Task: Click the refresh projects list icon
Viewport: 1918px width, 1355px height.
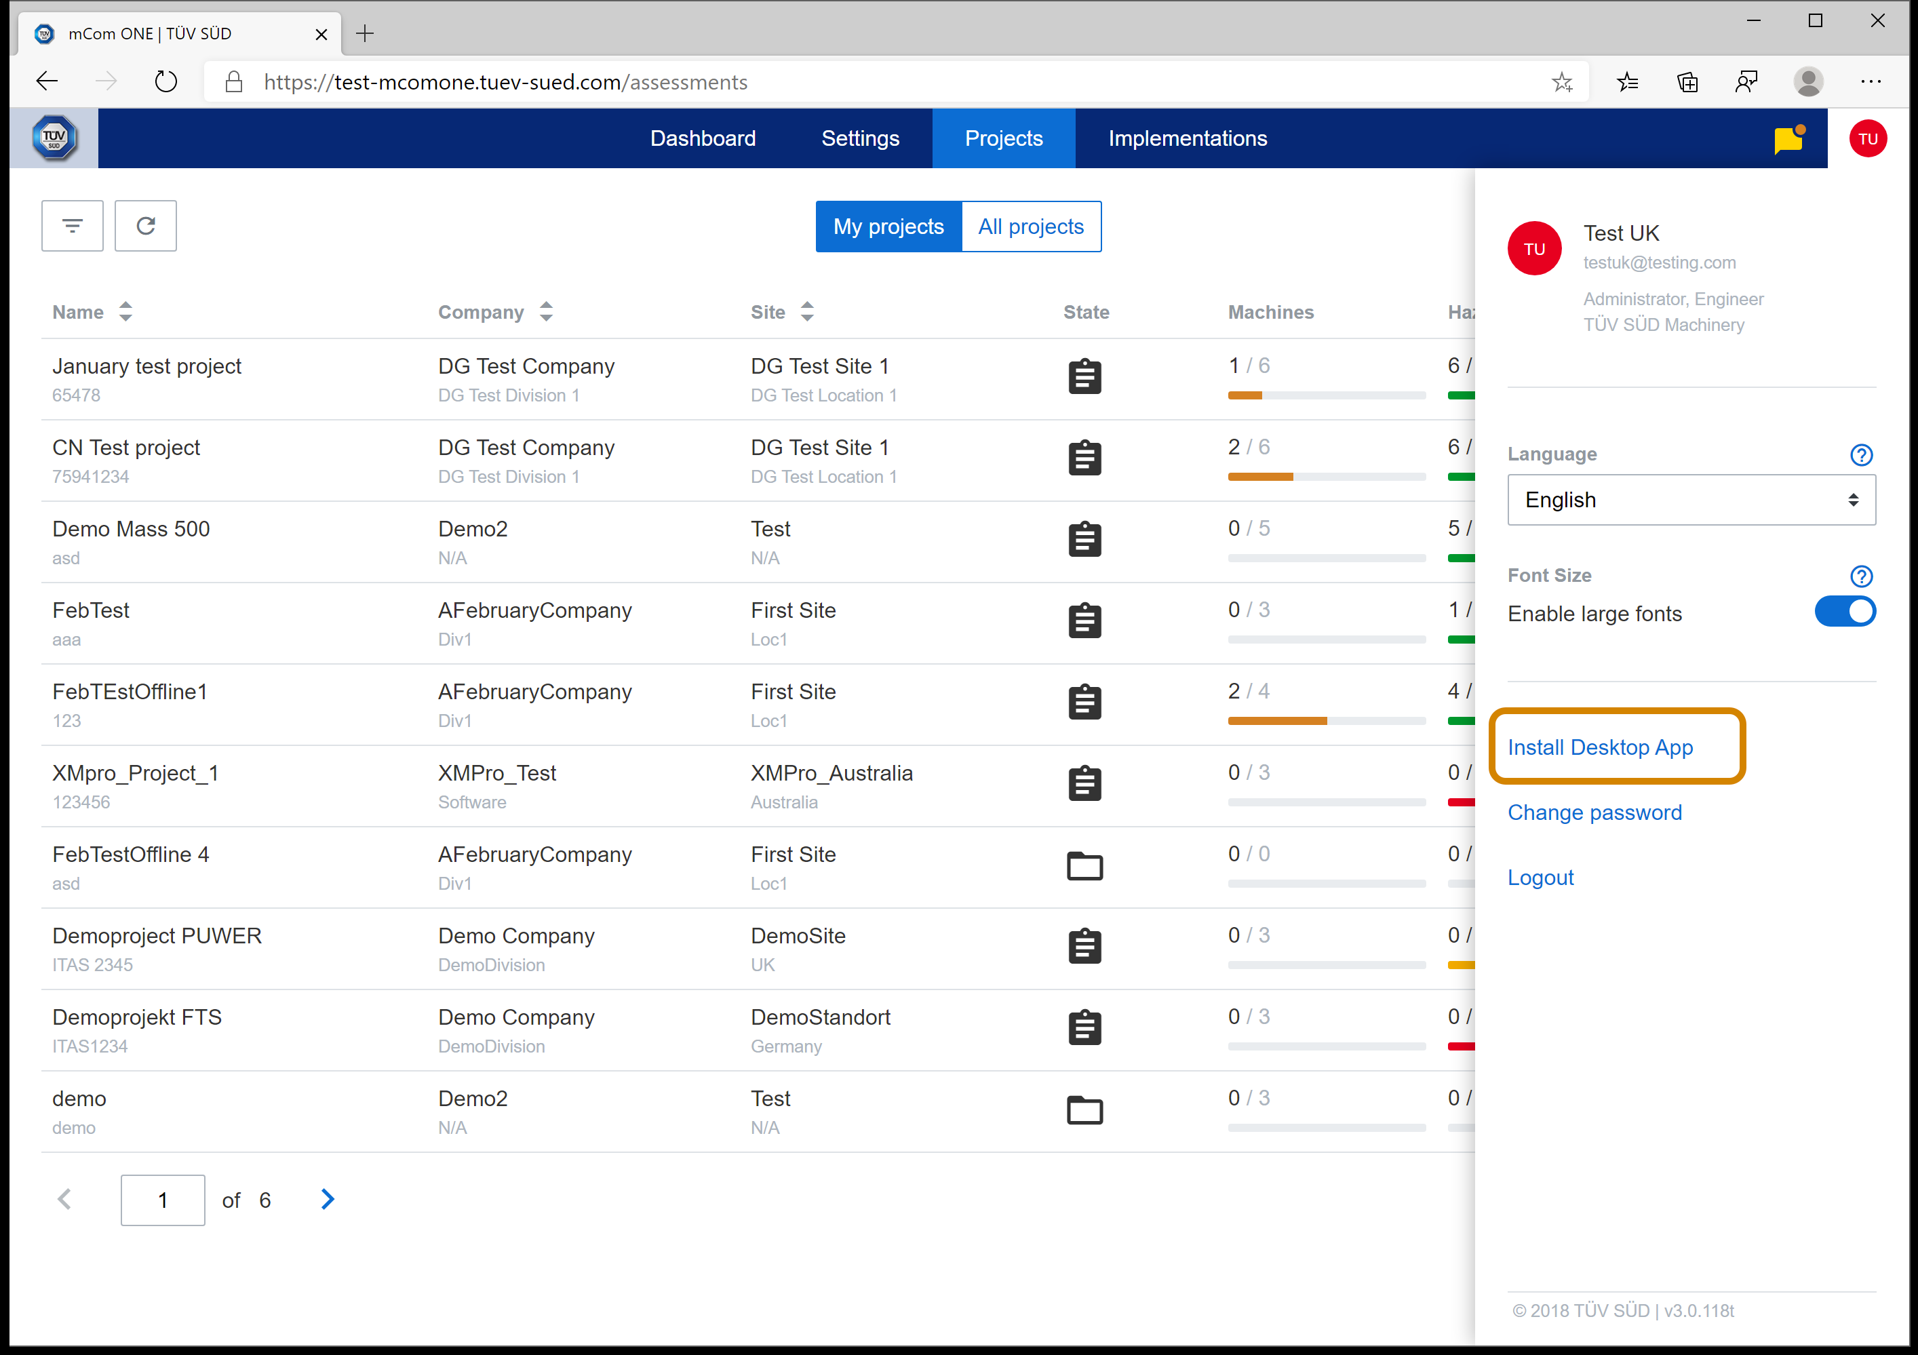Action: [145, 226]
